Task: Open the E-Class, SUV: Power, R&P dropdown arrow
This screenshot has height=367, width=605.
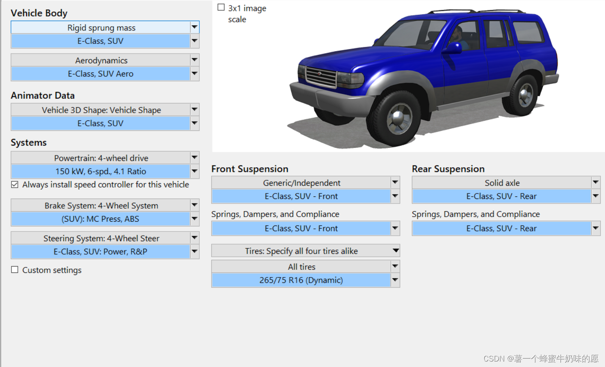Action: 194,251
